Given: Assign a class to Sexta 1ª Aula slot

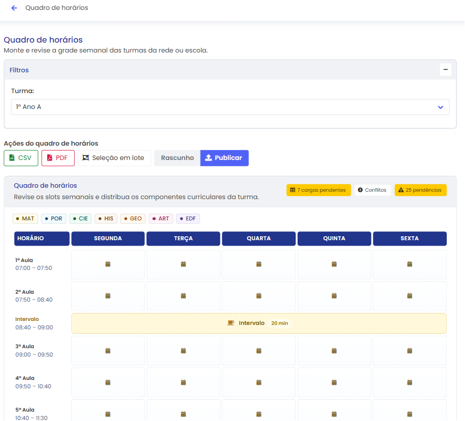Looking at the screenshot, I should 410,264.
